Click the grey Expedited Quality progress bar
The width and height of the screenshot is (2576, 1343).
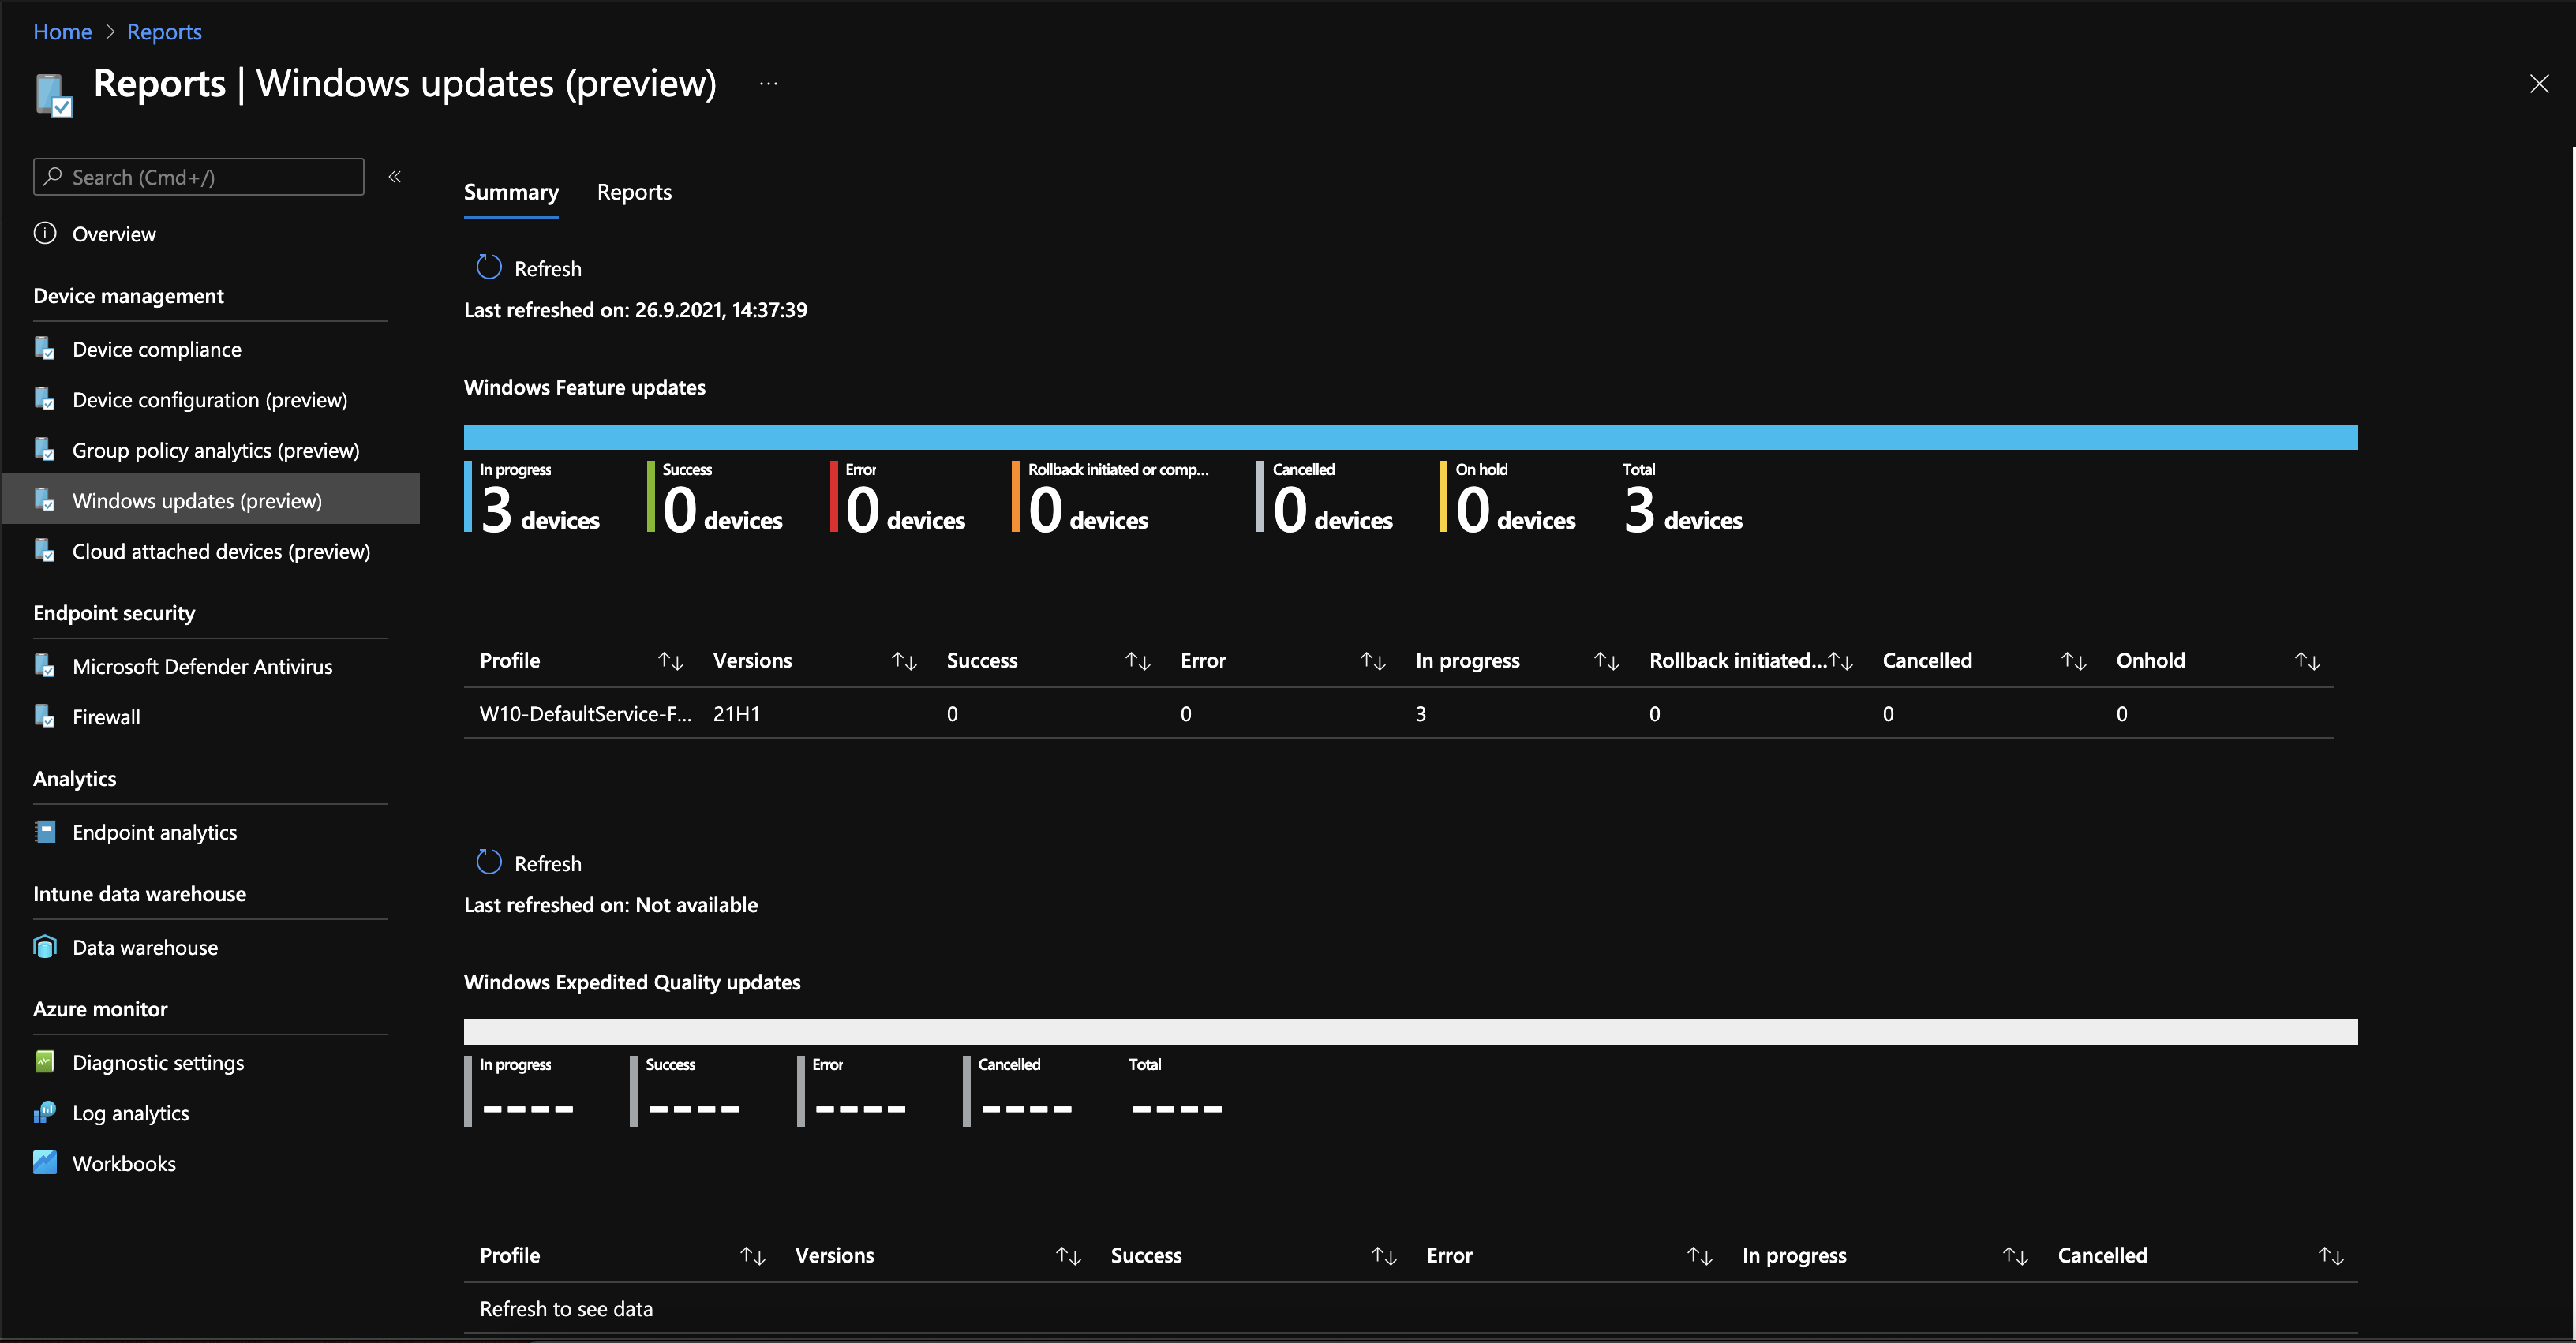[x=1410, y=1032]
